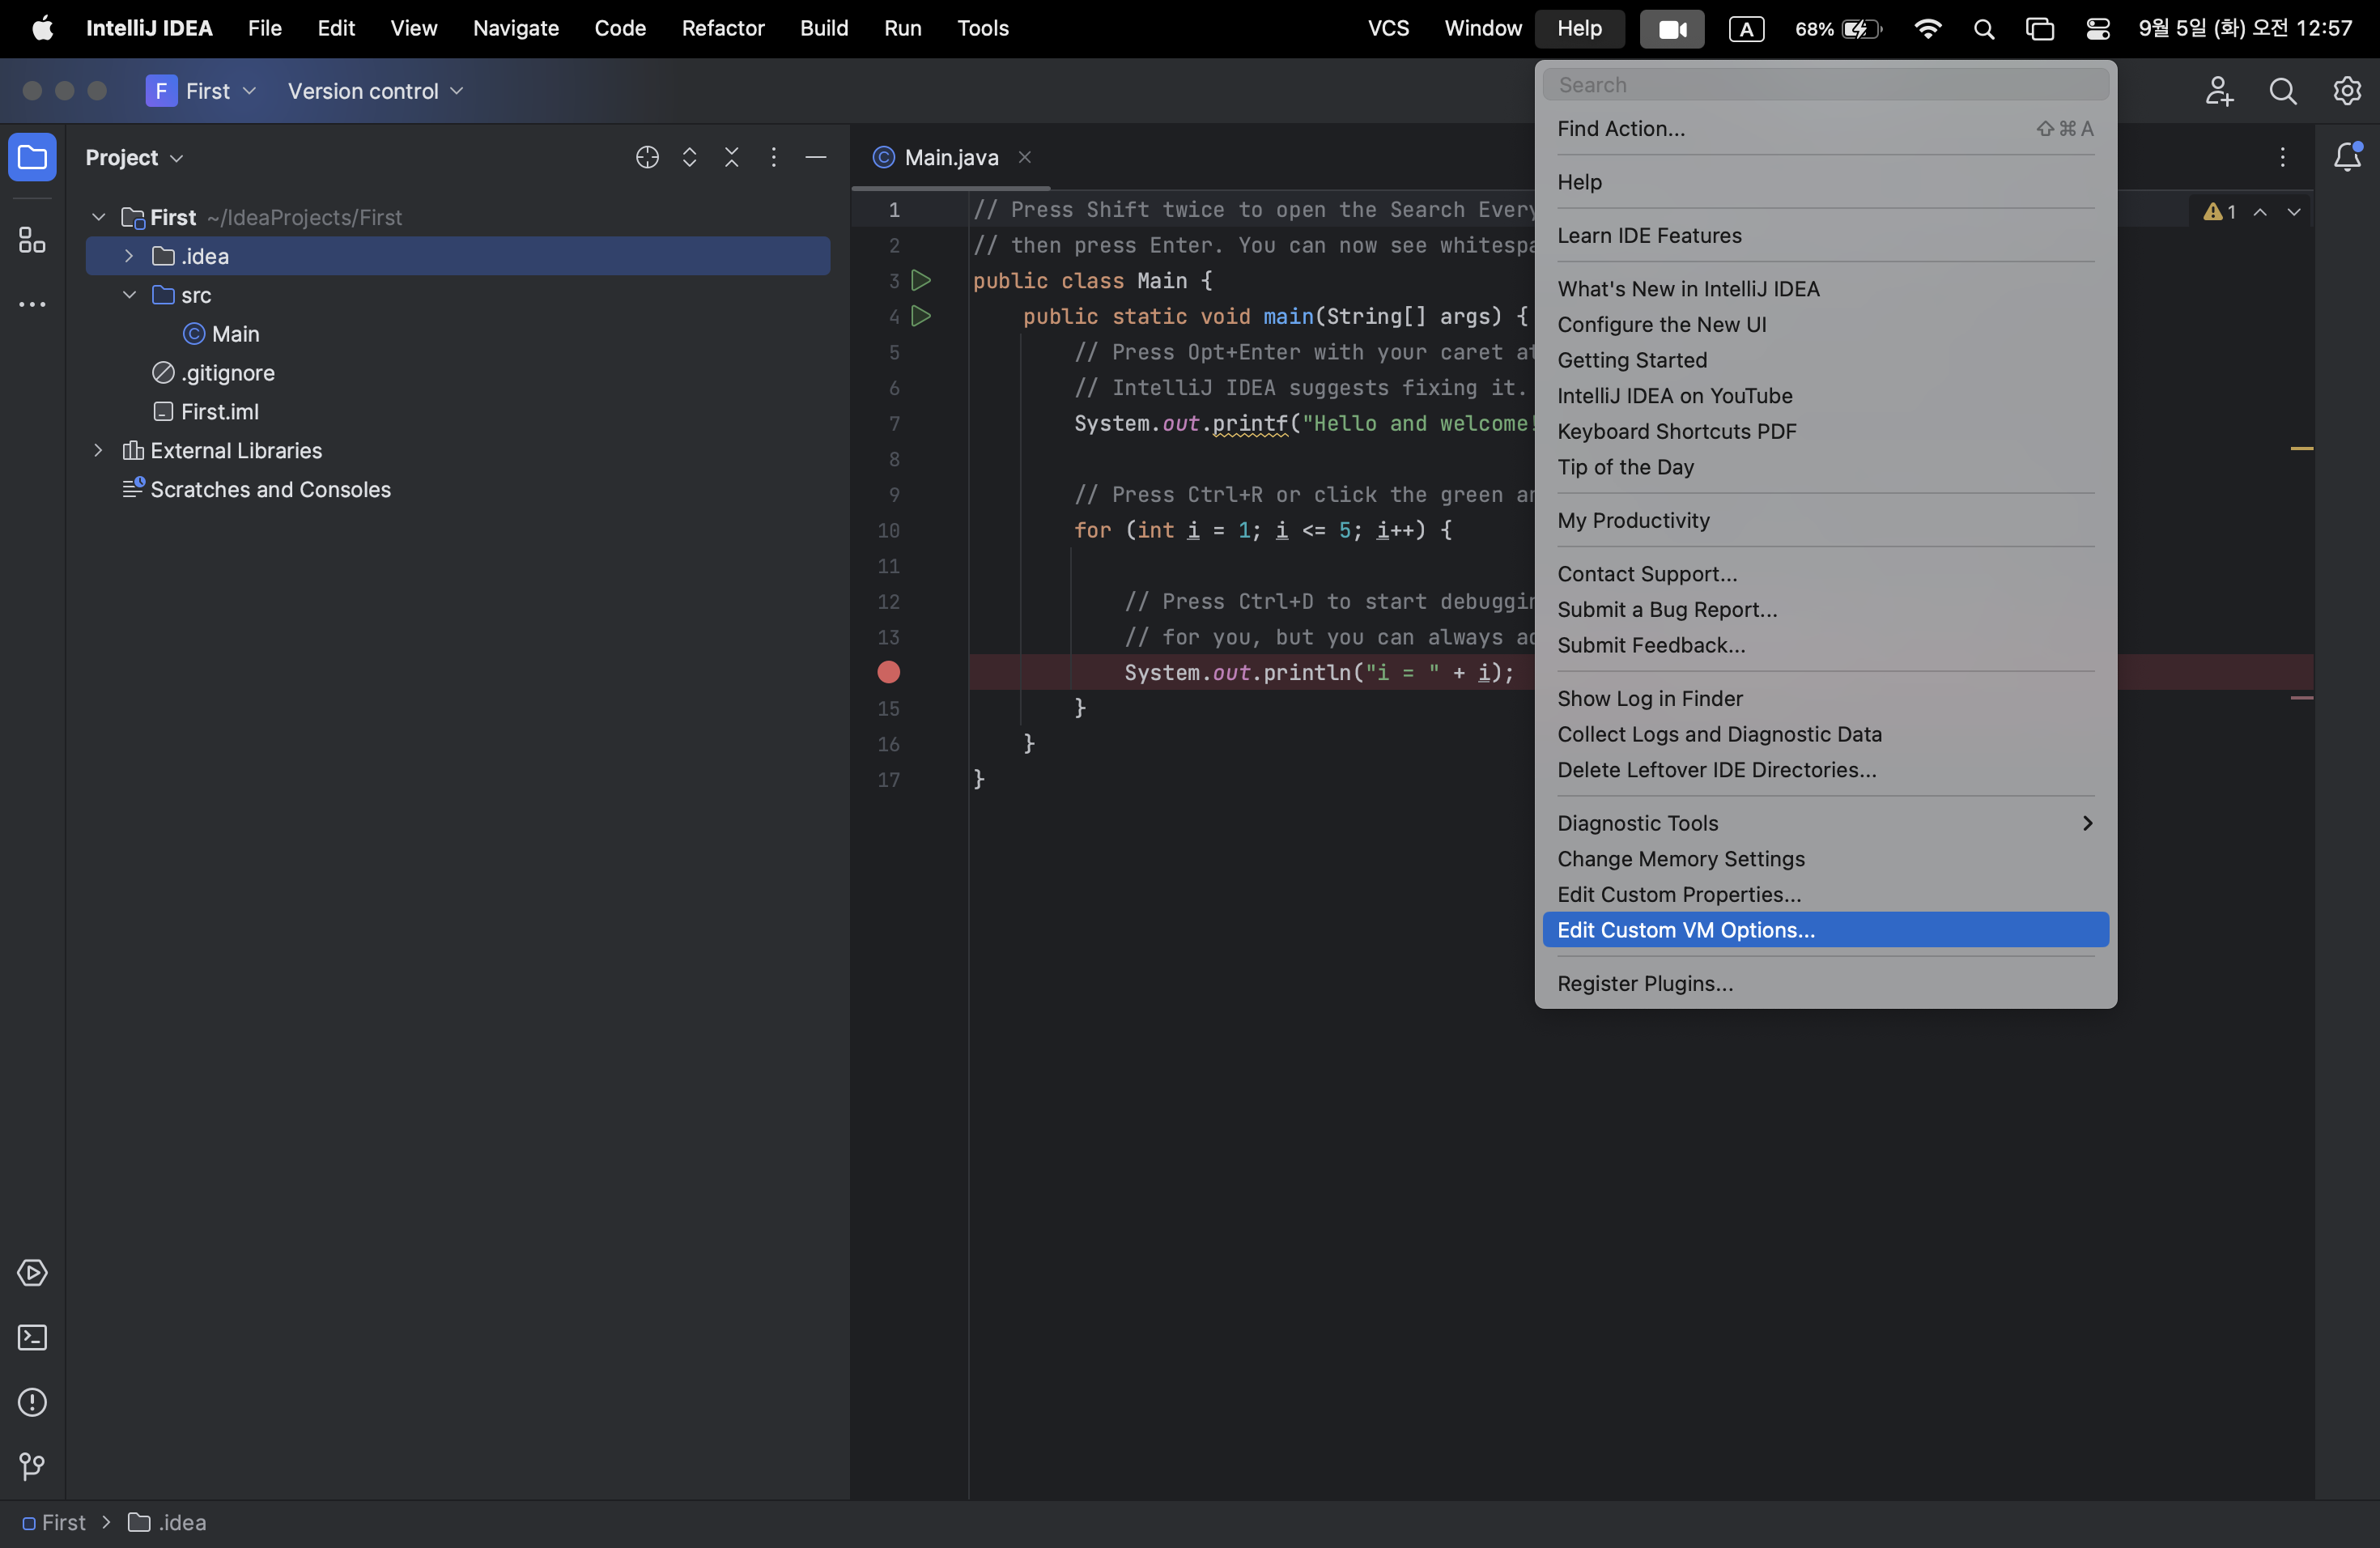Open the Git version control tool window

click(32, 1466)
